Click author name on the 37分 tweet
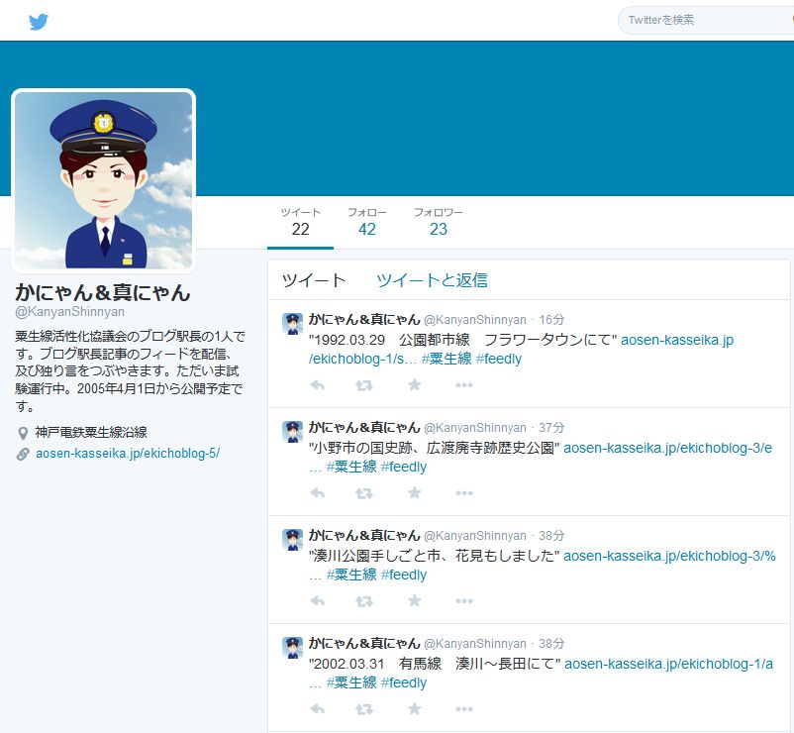Viewport: 794px width, 733px height. [364, 427]
